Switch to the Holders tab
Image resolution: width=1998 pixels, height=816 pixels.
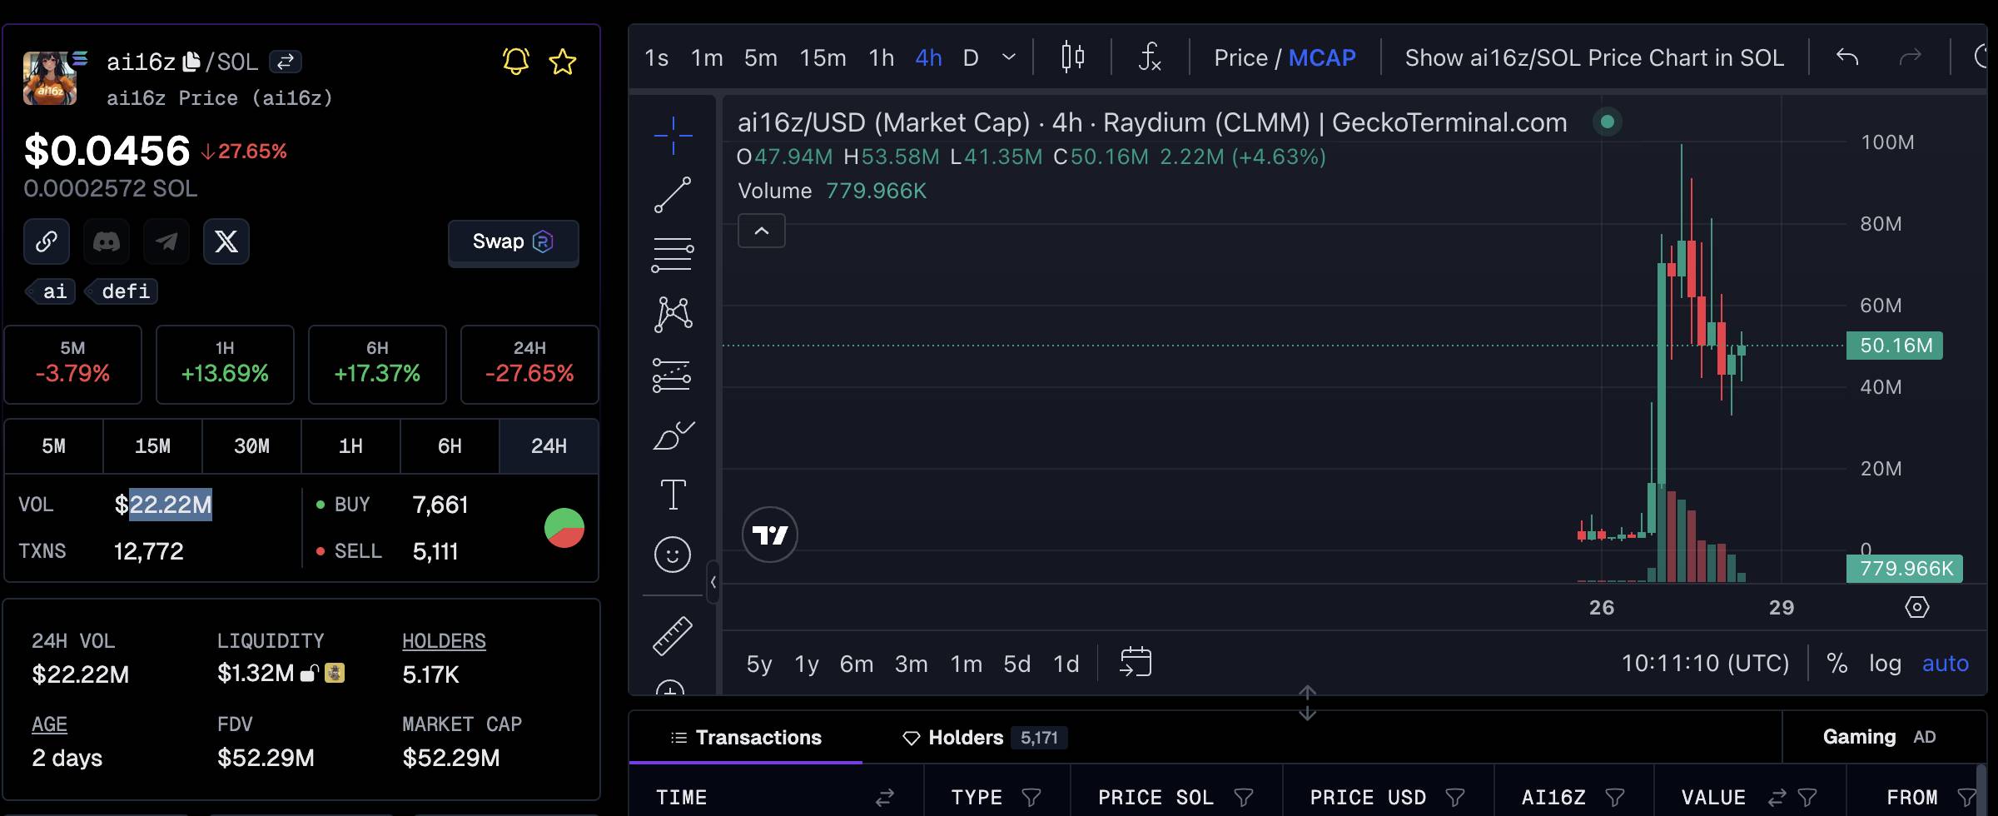point(985,738)
